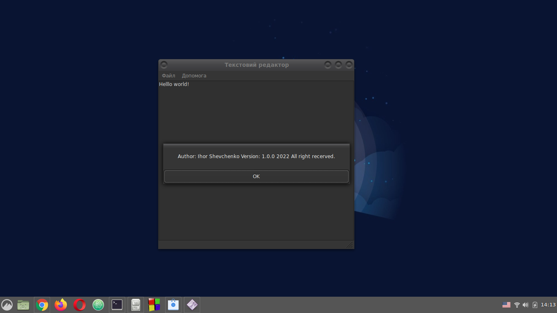Open the Firefox browser from the taskbar
Viewport: 557px width, 313px height.
(x=60, y=304)
